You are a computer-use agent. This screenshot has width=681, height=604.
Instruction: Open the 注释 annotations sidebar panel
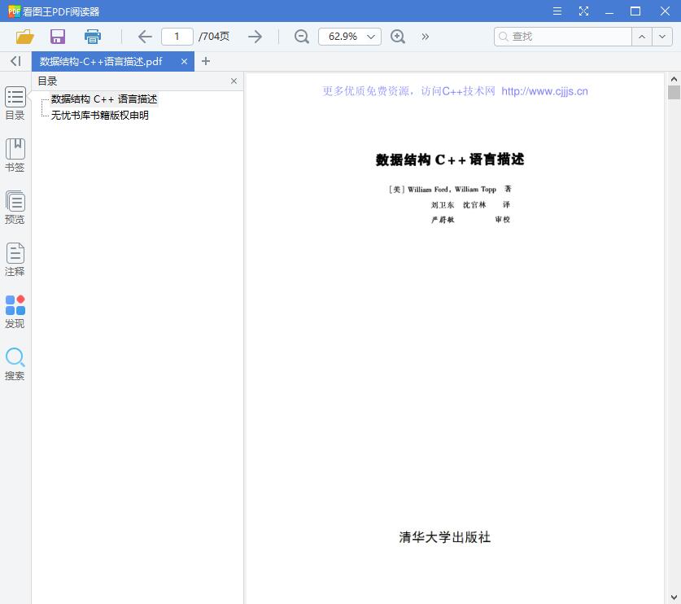pyautogui.click(x=15, y=260)
